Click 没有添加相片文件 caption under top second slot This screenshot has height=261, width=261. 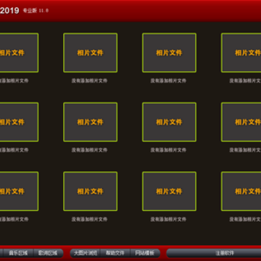[x=89, y=80]
